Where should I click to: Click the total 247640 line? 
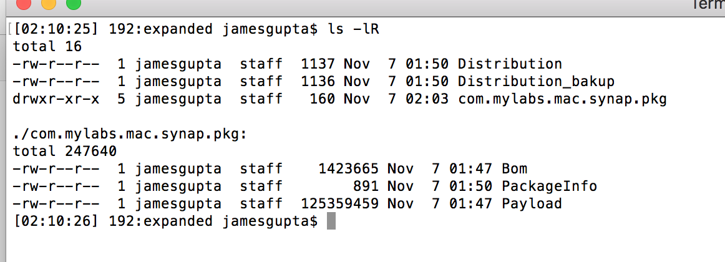(x=65, y=151)
